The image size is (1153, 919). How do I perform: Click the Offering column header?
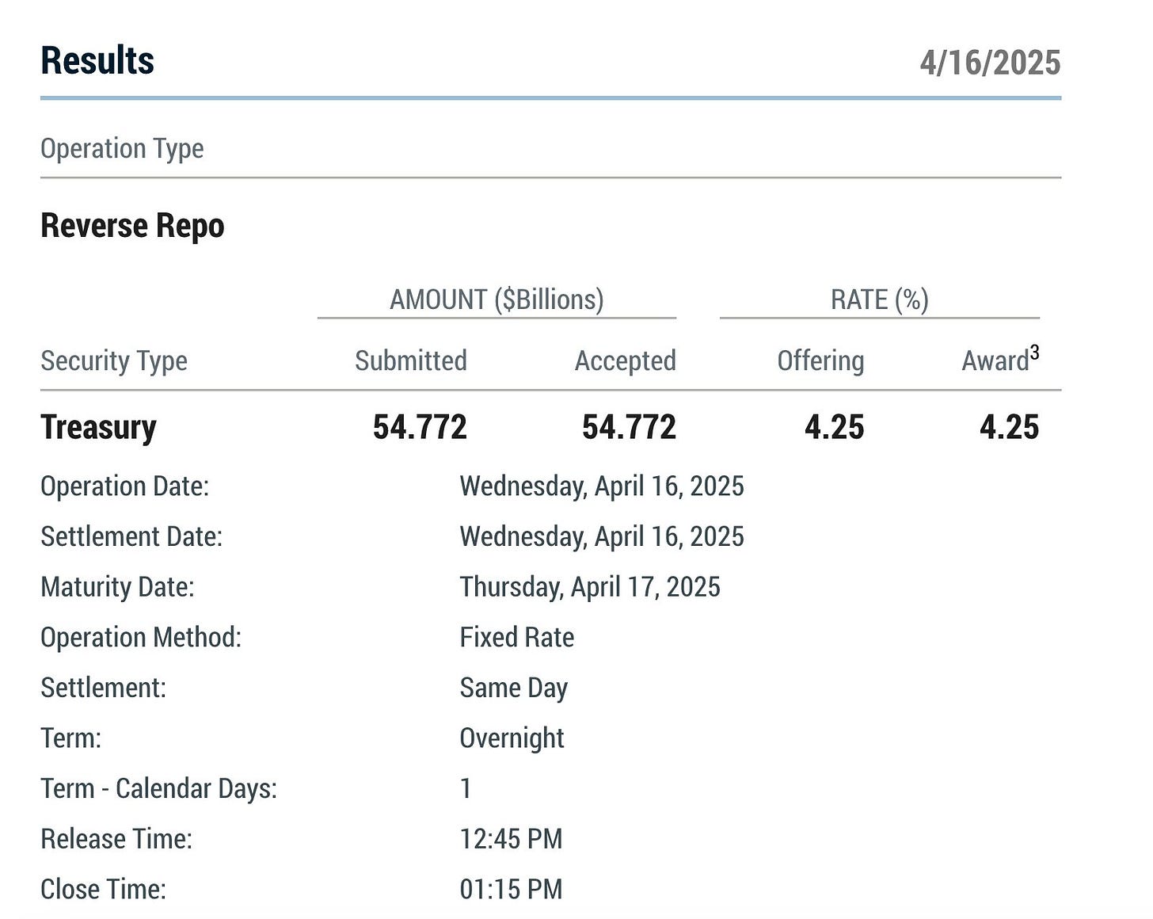tap(820, 360)
